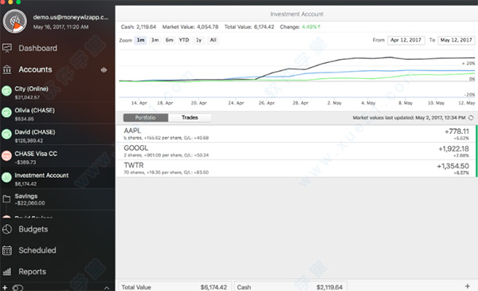This screenshot has height=291, width=478.
Task: Click the Accounts bank building icon
Action: click(x=7, y=69)
